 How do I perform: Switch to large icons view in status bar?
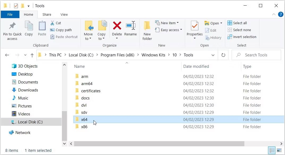[x=279, y=150]
